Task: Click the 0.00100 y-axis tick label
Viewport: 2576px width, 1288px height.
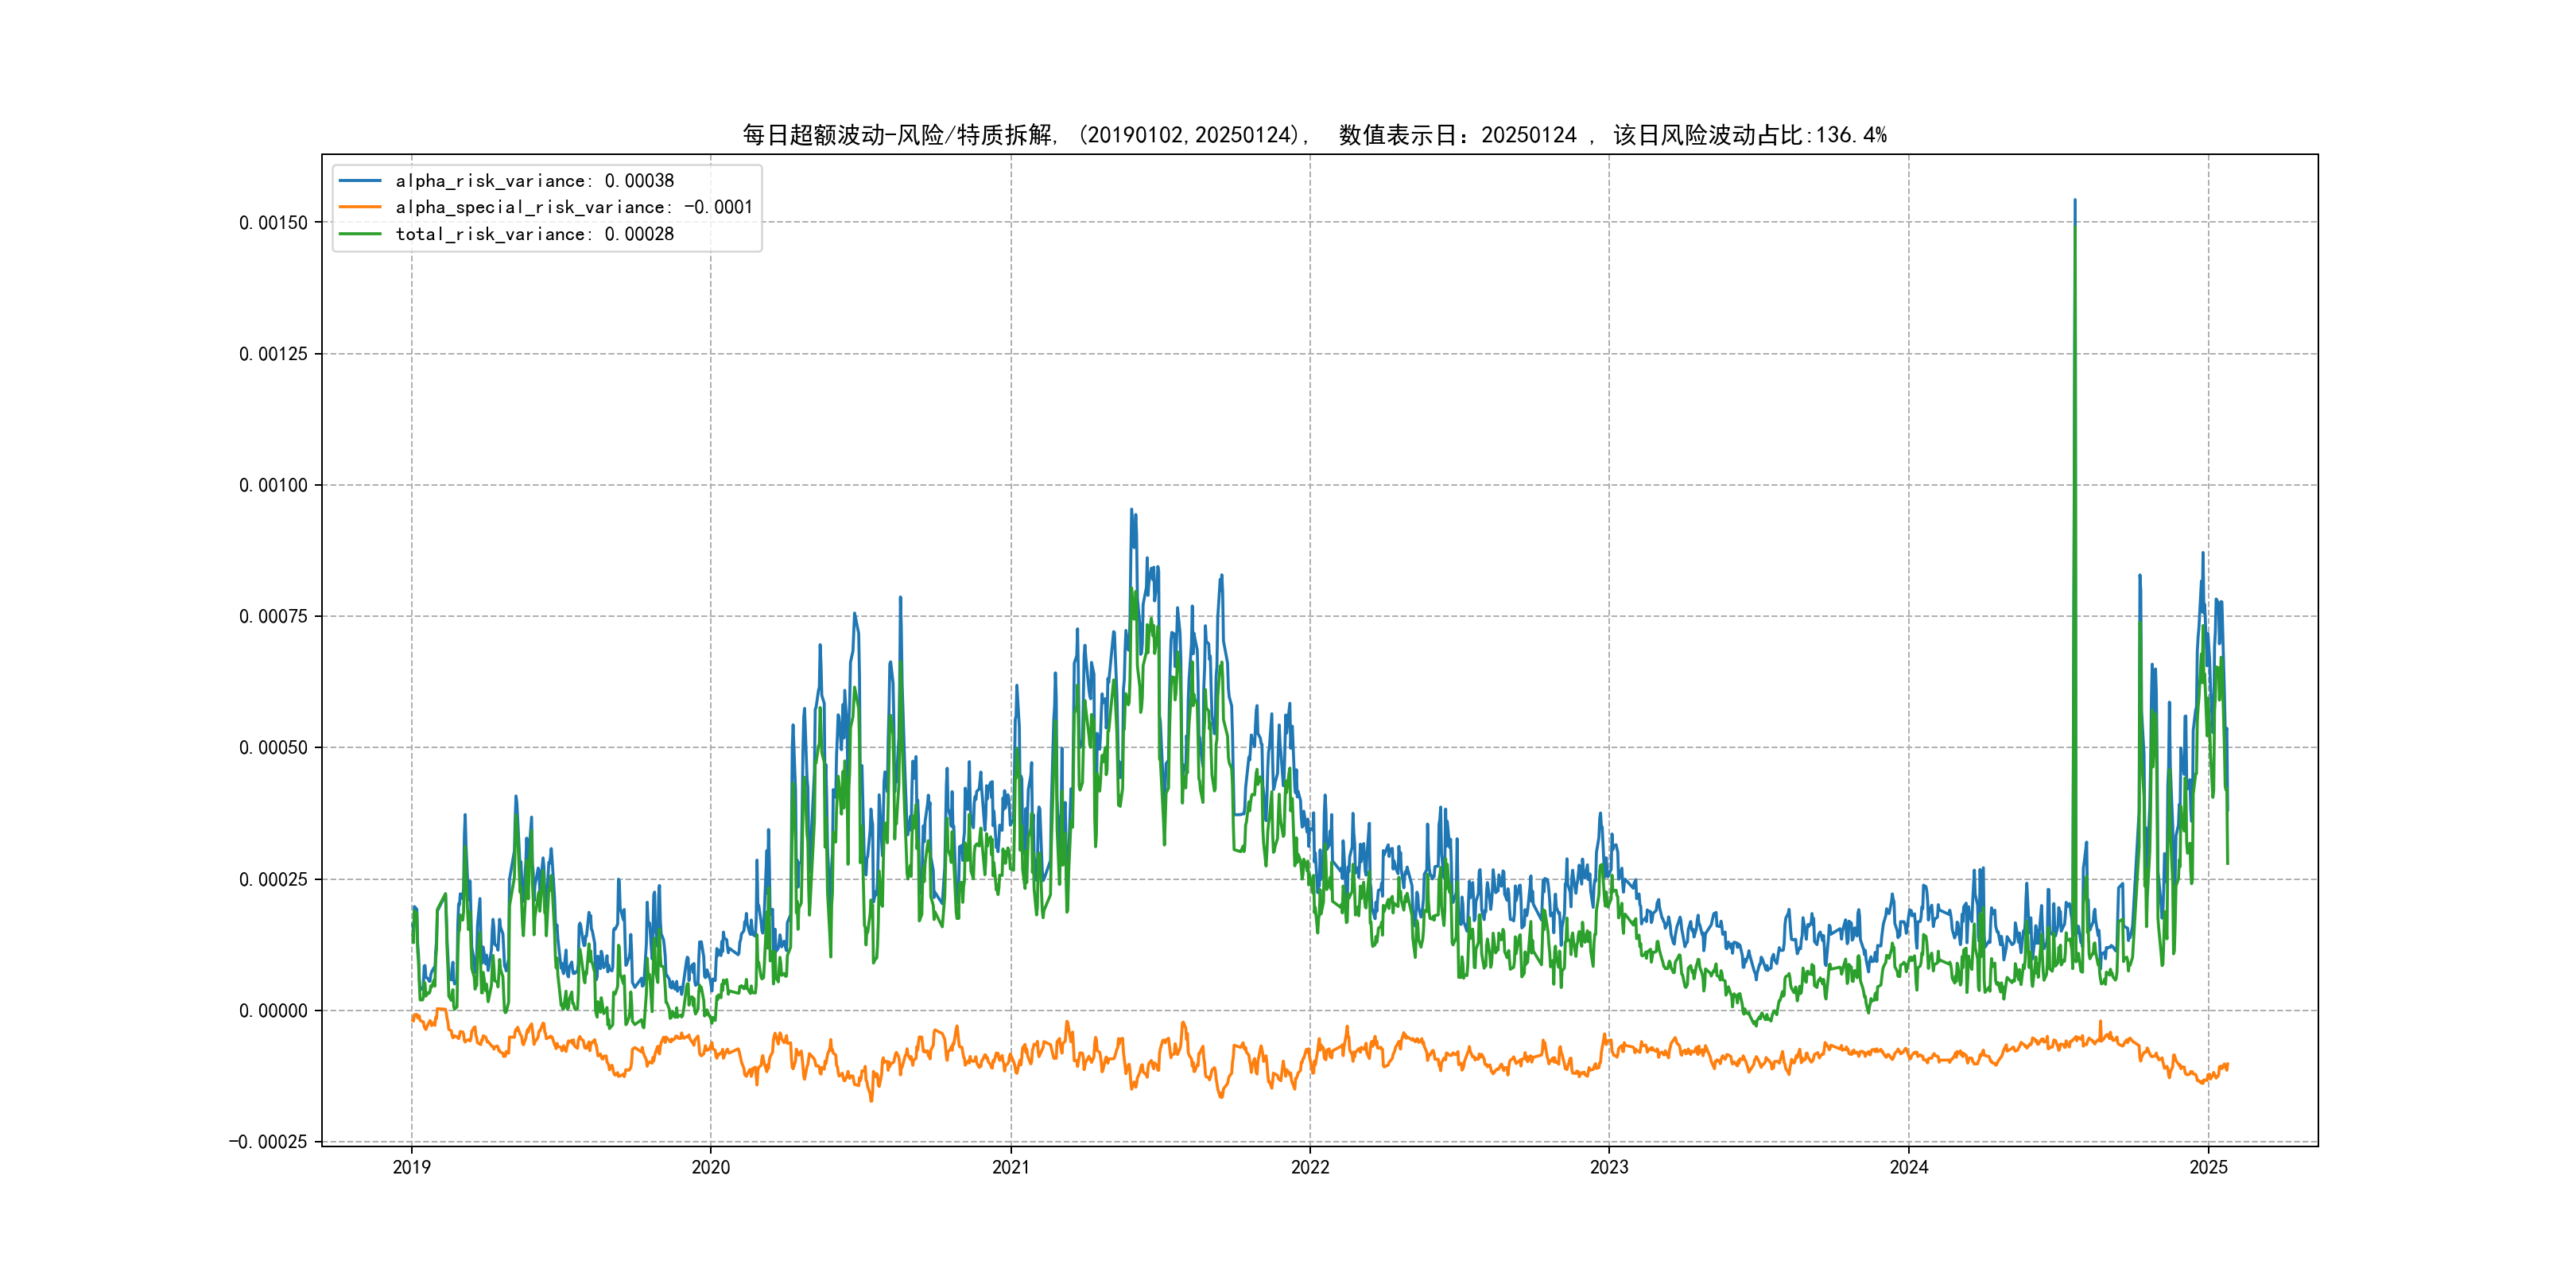Action: [x=273, y=486]
